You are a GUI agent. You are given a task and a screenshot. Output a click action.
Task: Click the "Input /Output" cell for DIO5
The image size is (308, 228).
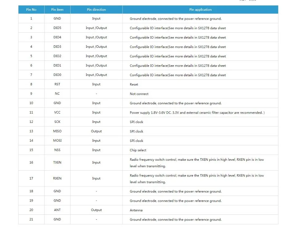coord(96,28)
